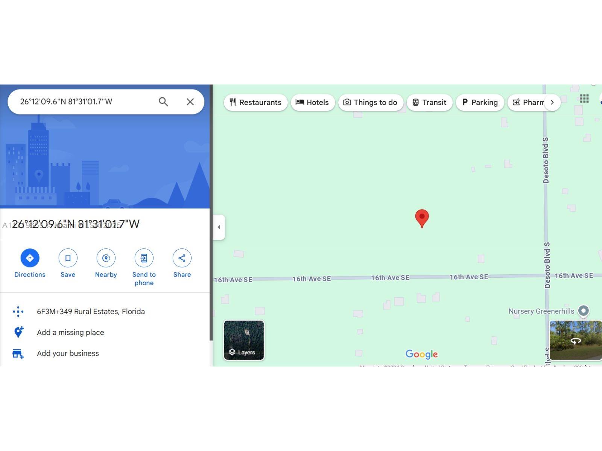Screen dimensions: 602x451
Task: Filter map by Parking
Action: (480, 102)
